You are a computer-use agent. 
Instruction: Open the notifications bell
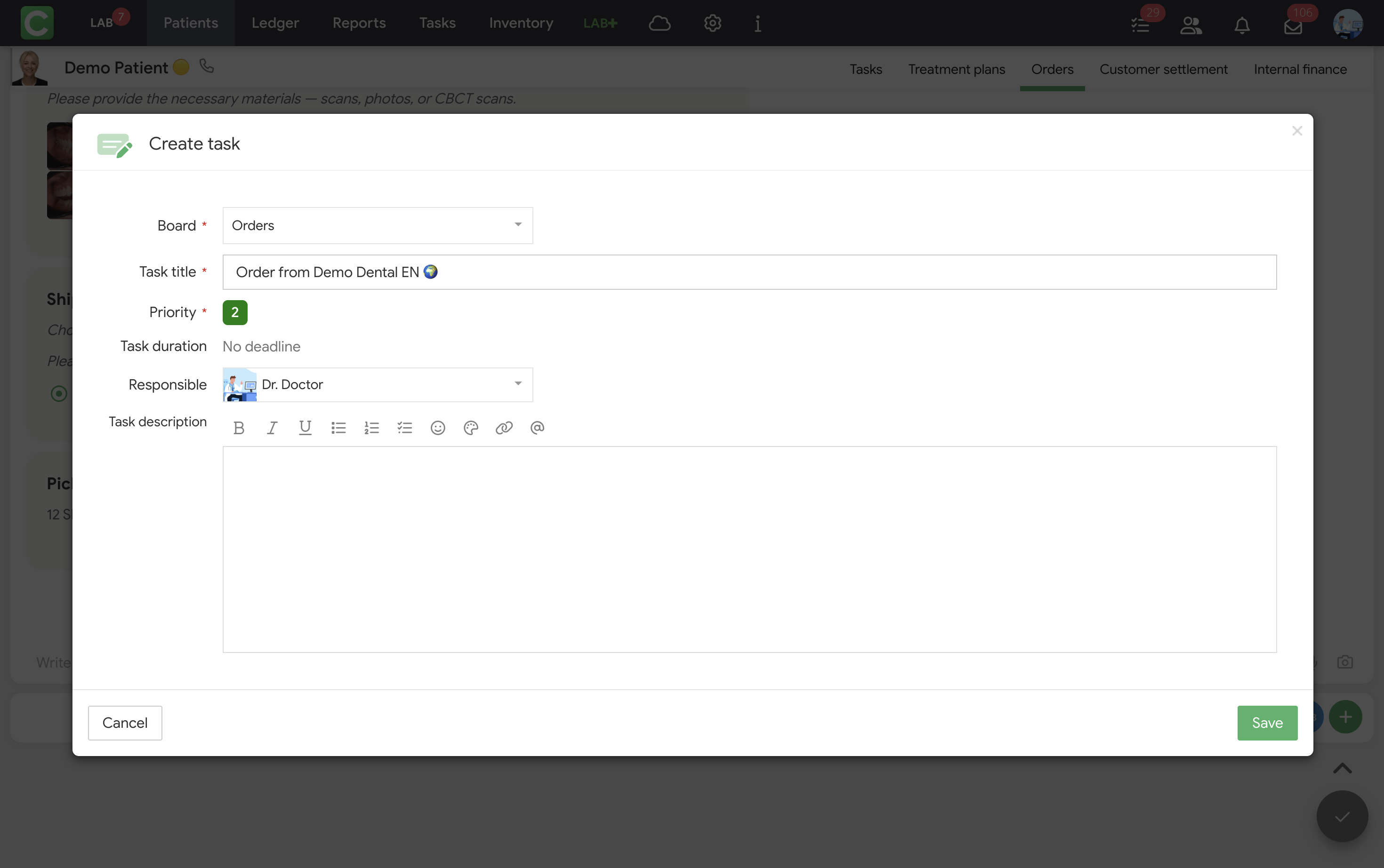pyautogui.click(x=1241, y=25)
